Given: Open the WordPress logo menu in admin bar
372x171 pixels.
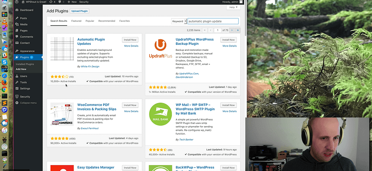Looking at the screenshot, I should pyautogui.click(x=16, y=2).
